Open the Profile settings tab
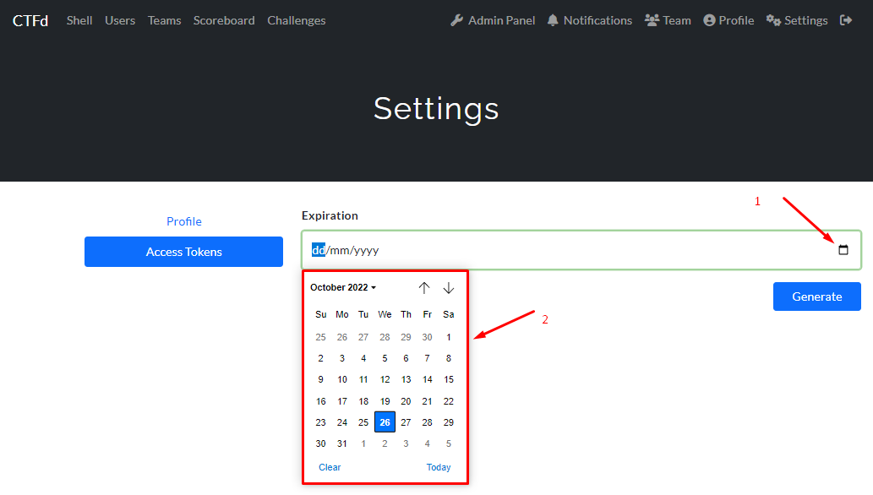Viewport: 873px width, 495px height. pos(183,221)
